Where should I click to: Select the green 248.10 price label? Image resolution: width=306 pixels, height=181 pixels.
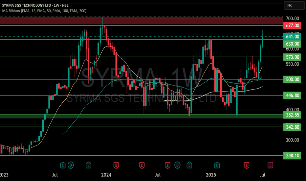(292, 156)
